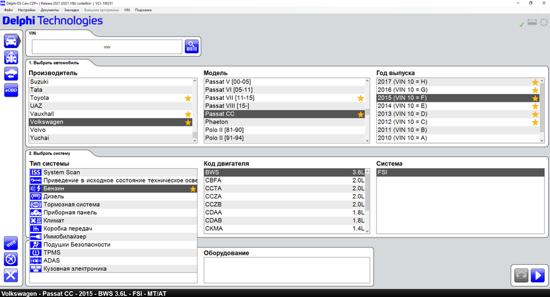Click the ISS System Scan icon
Viewport: 550px width, 297px height.
click(x=35, y=173)
